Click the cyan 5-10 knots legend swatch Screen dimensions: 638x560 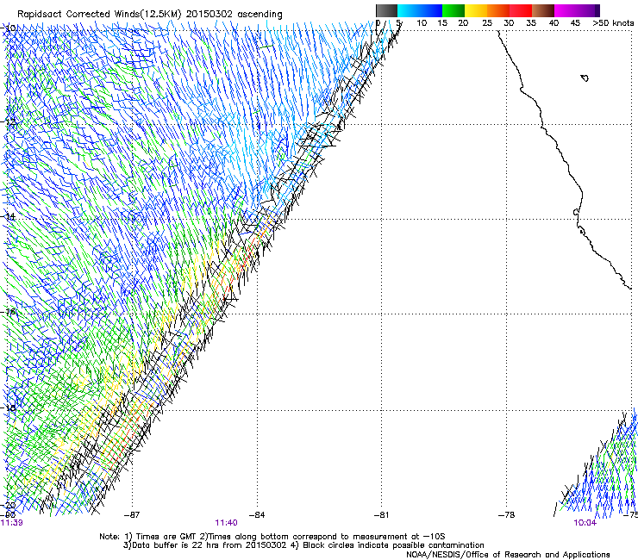pyautogui.click(x=409, y=10)
